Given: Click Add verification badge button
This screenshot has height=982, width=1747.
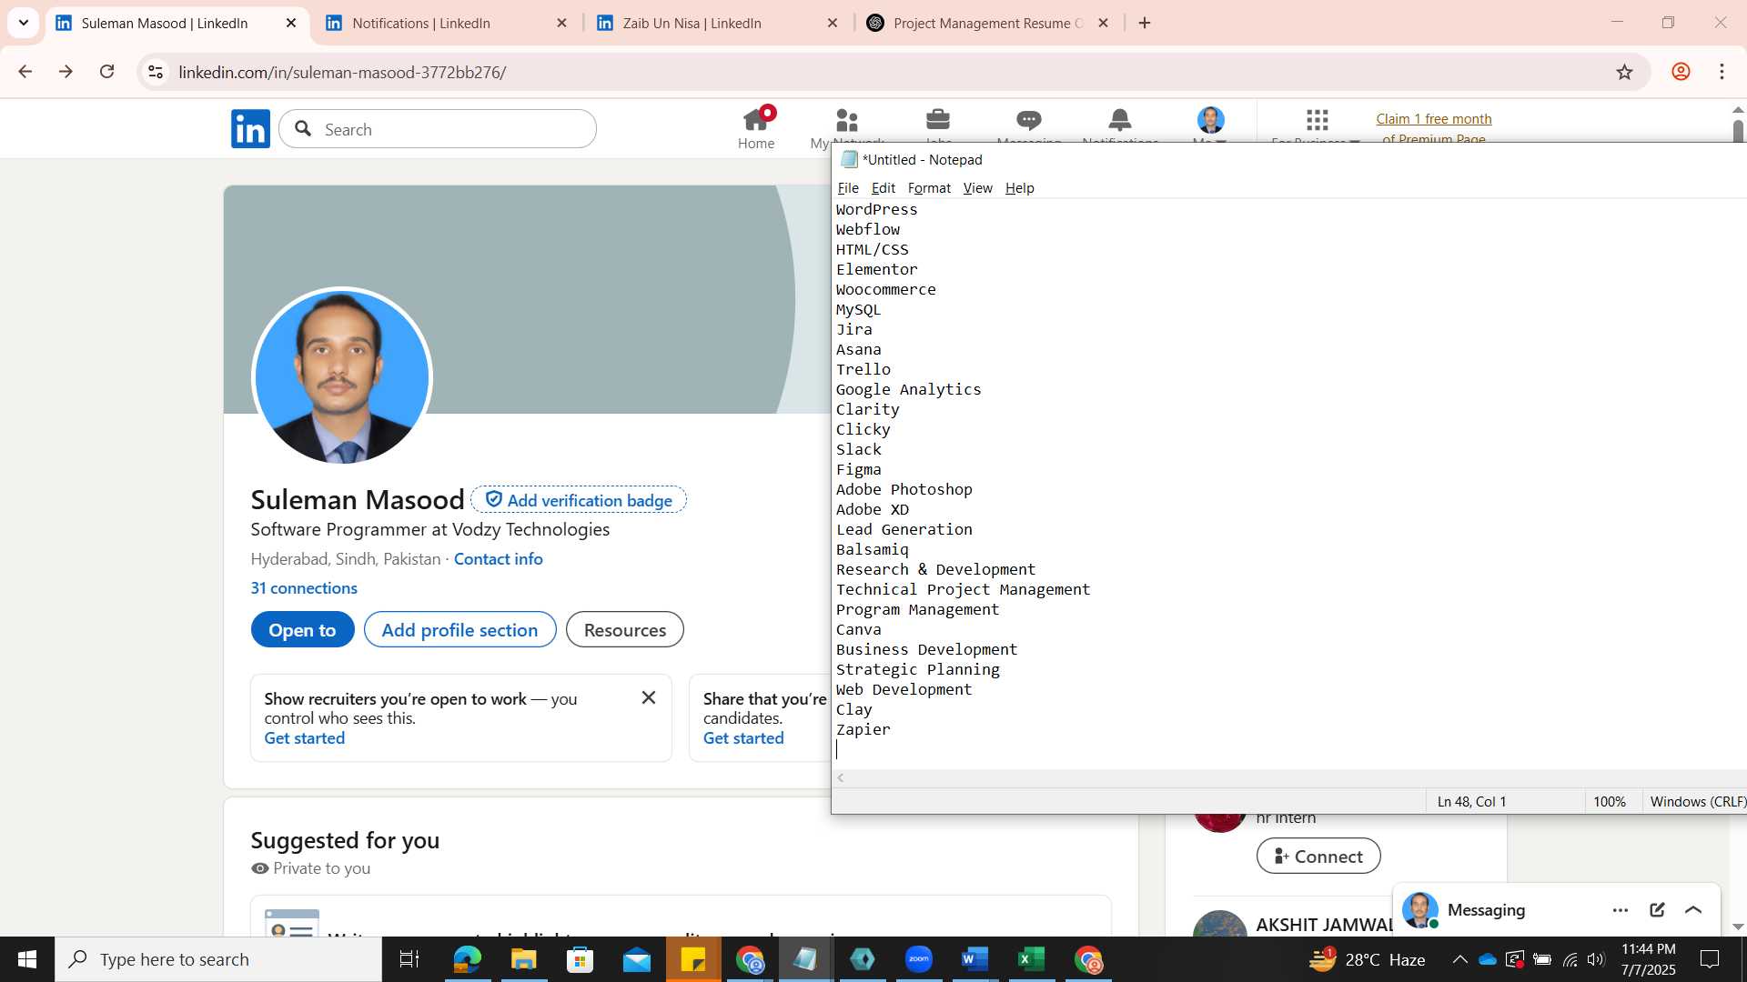Looking at the screenshot, I should (579, 500).
